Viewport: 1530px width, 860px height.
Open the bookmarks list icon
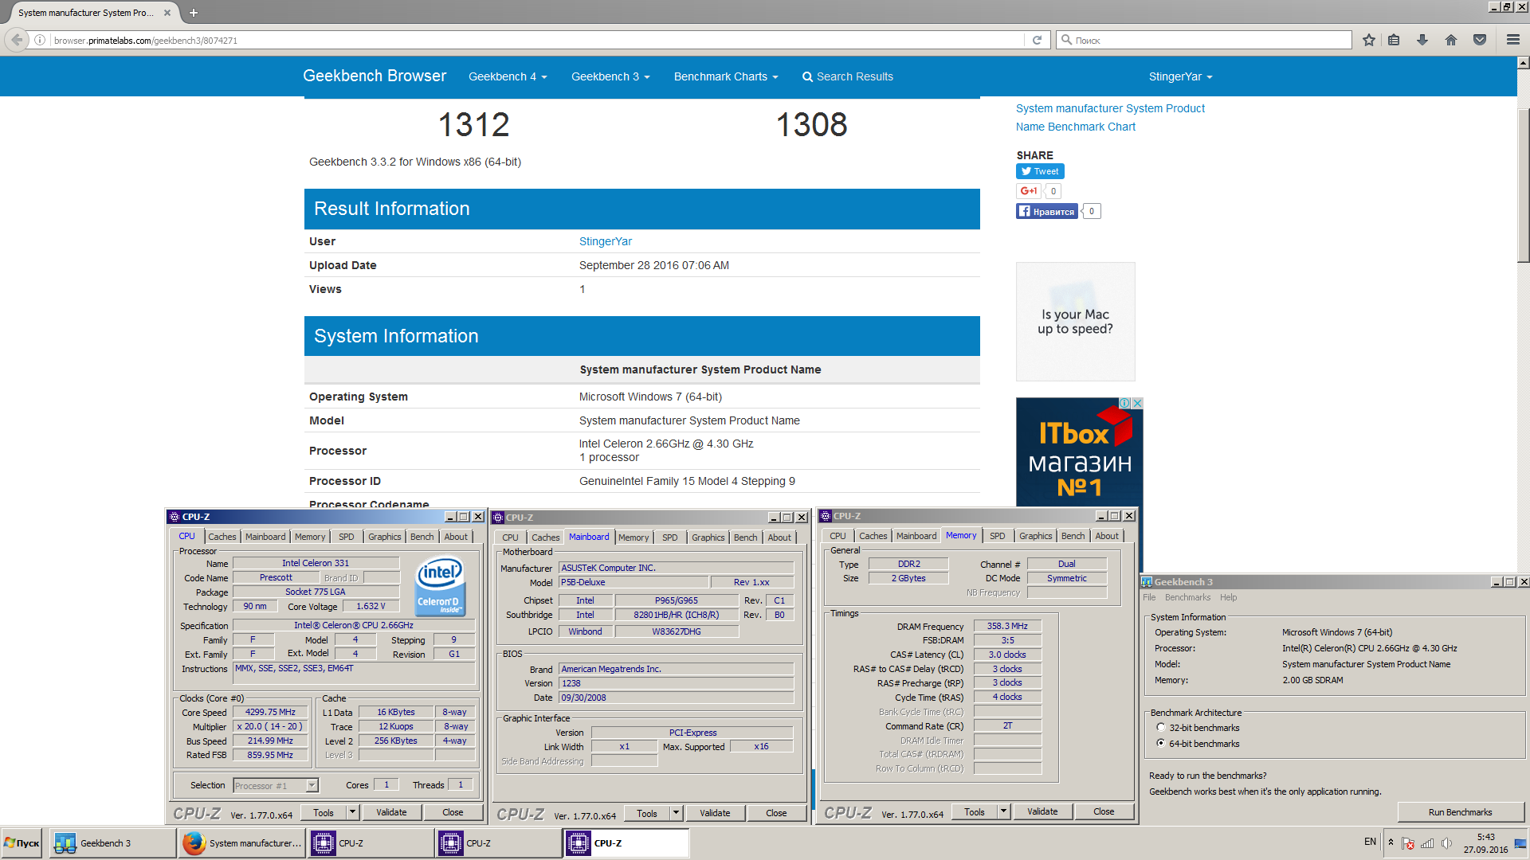pyautogui.click(x=1394, y=40)
